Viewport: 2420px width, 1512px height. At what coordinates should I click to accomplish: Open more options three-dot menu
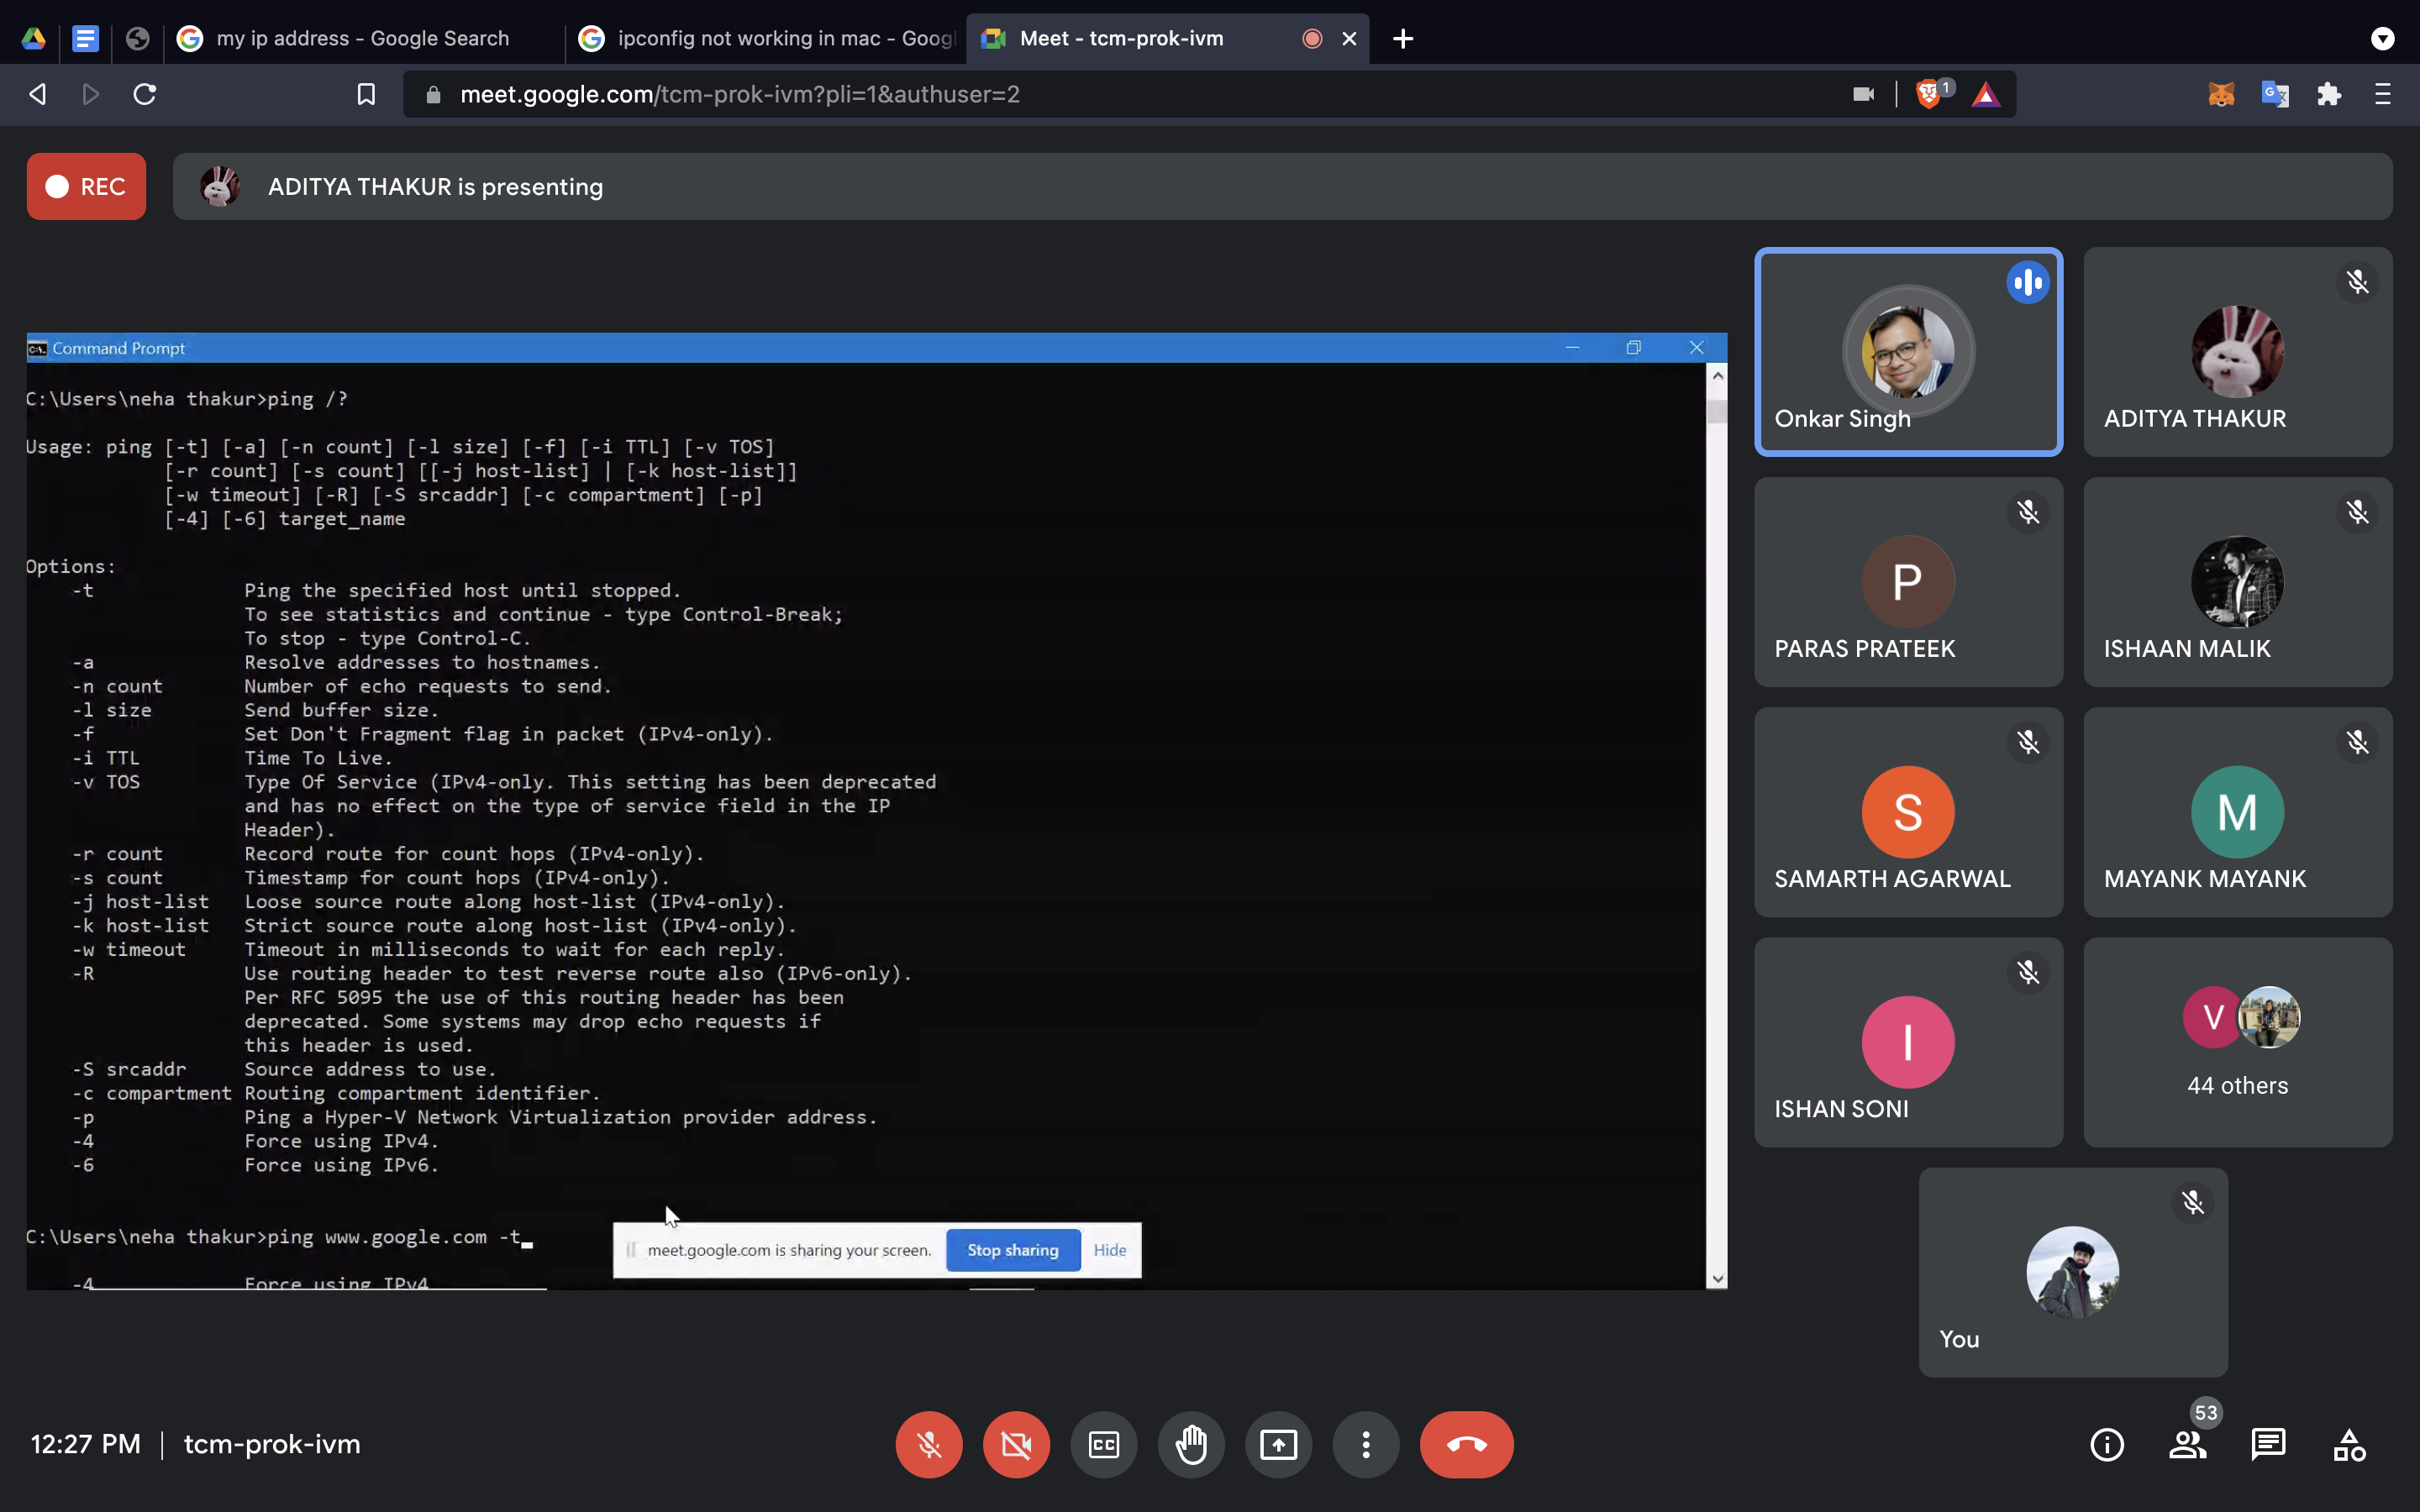[x=1366, y=1444]
